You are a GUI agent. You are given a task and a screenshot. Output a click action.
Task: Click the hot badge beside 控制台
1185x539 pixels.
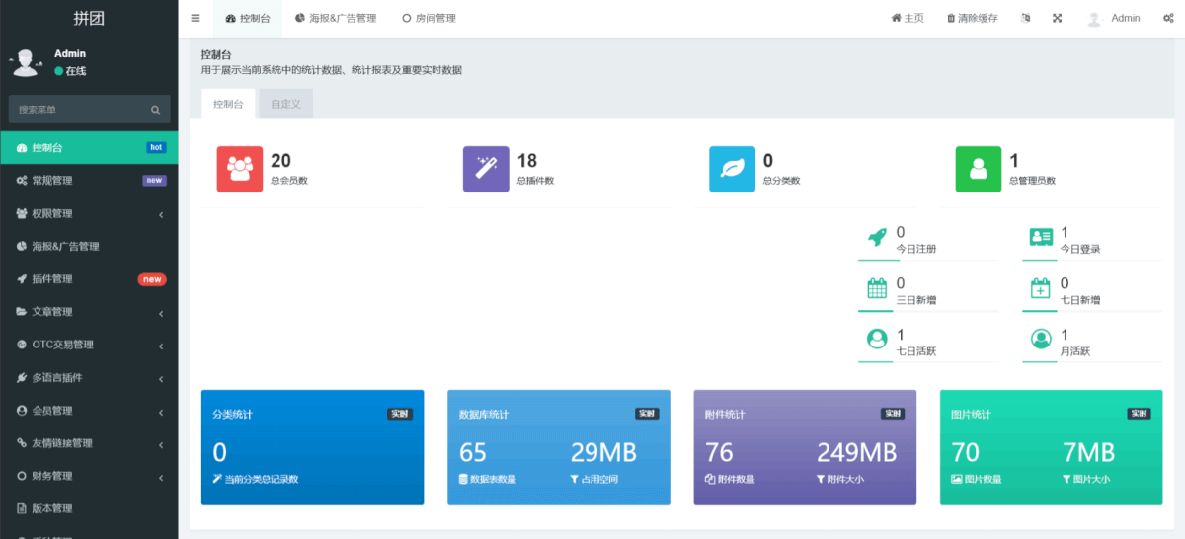point(156,147)
